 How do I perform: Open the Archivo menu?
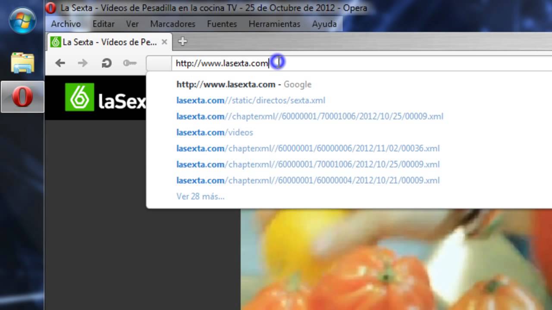pos(66,24)
